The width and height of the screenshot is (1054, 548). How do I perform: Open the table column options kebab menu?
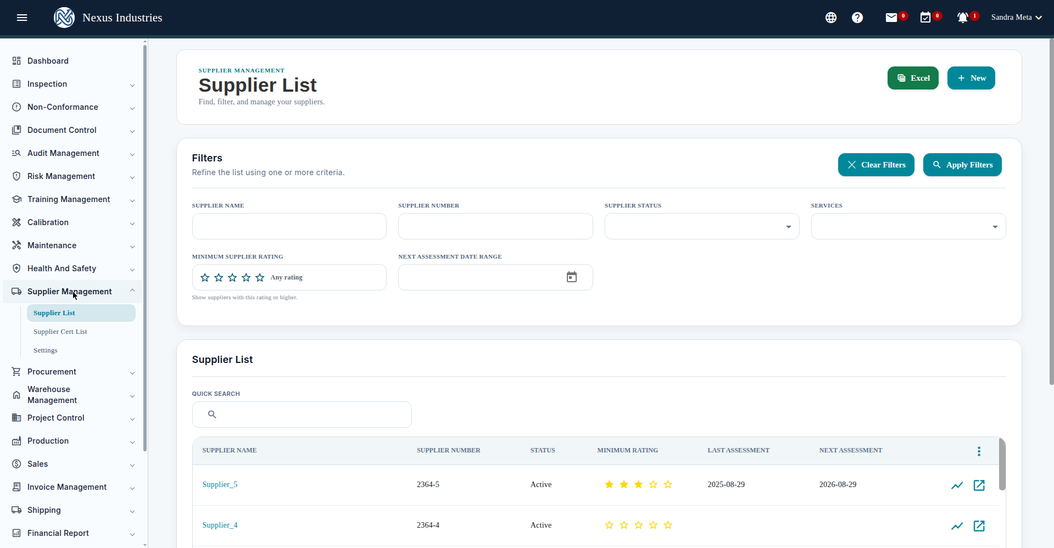coord(979,451)
